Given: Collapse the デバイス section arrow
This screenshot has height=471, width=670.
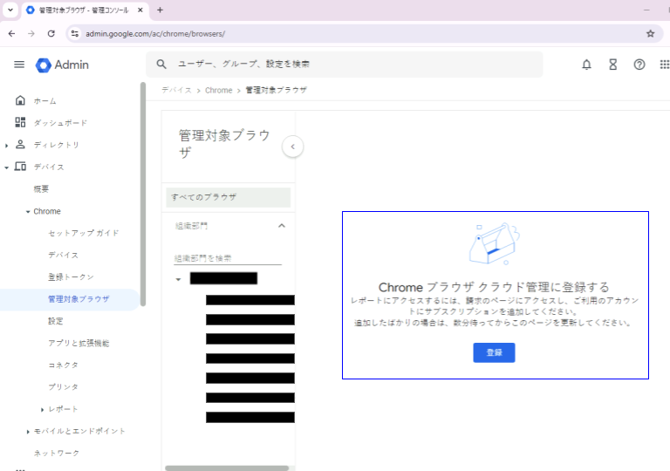Looking at the screenshot, I should pyautogui.click(x=6, y=167).
